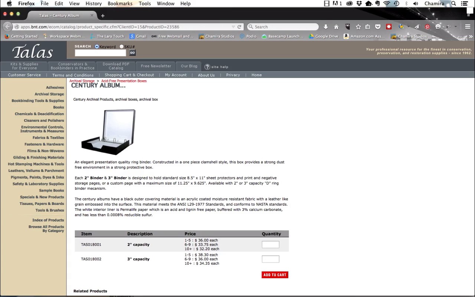Go to Shopping Cart & Checkout
This screenshot has height=297, width=475.
129,75
